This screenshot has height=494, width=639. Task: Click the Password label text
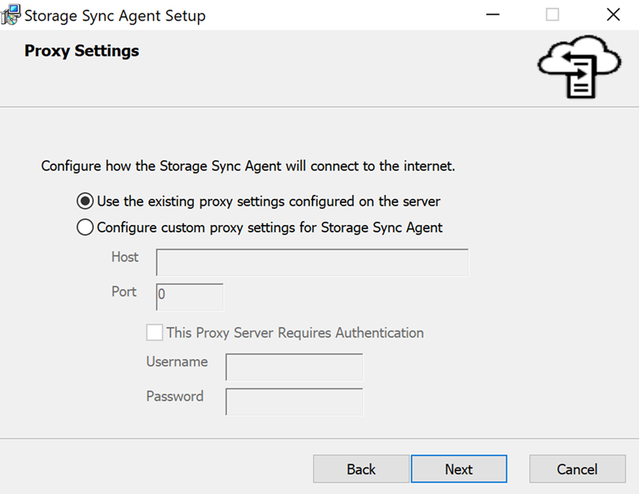tap(175, 396)
